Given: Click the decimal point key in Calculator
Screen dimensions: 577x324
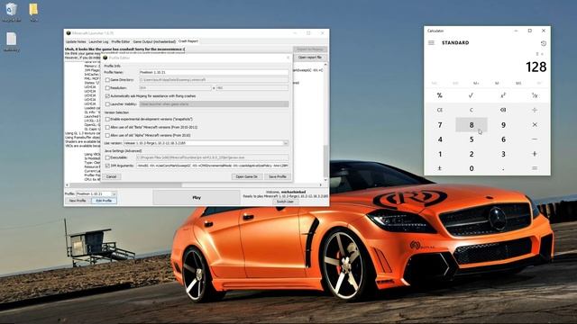Looking at the screenshot, I should click(503, 168).
